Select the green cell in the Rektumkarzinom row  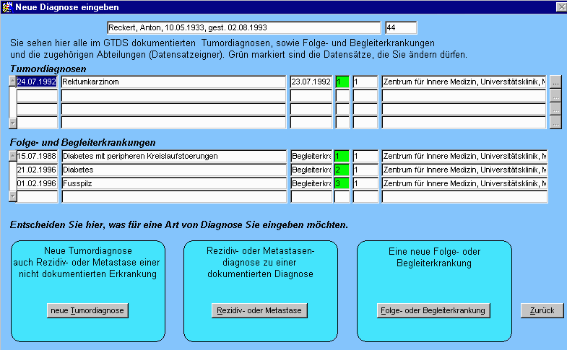coord(342,82)
